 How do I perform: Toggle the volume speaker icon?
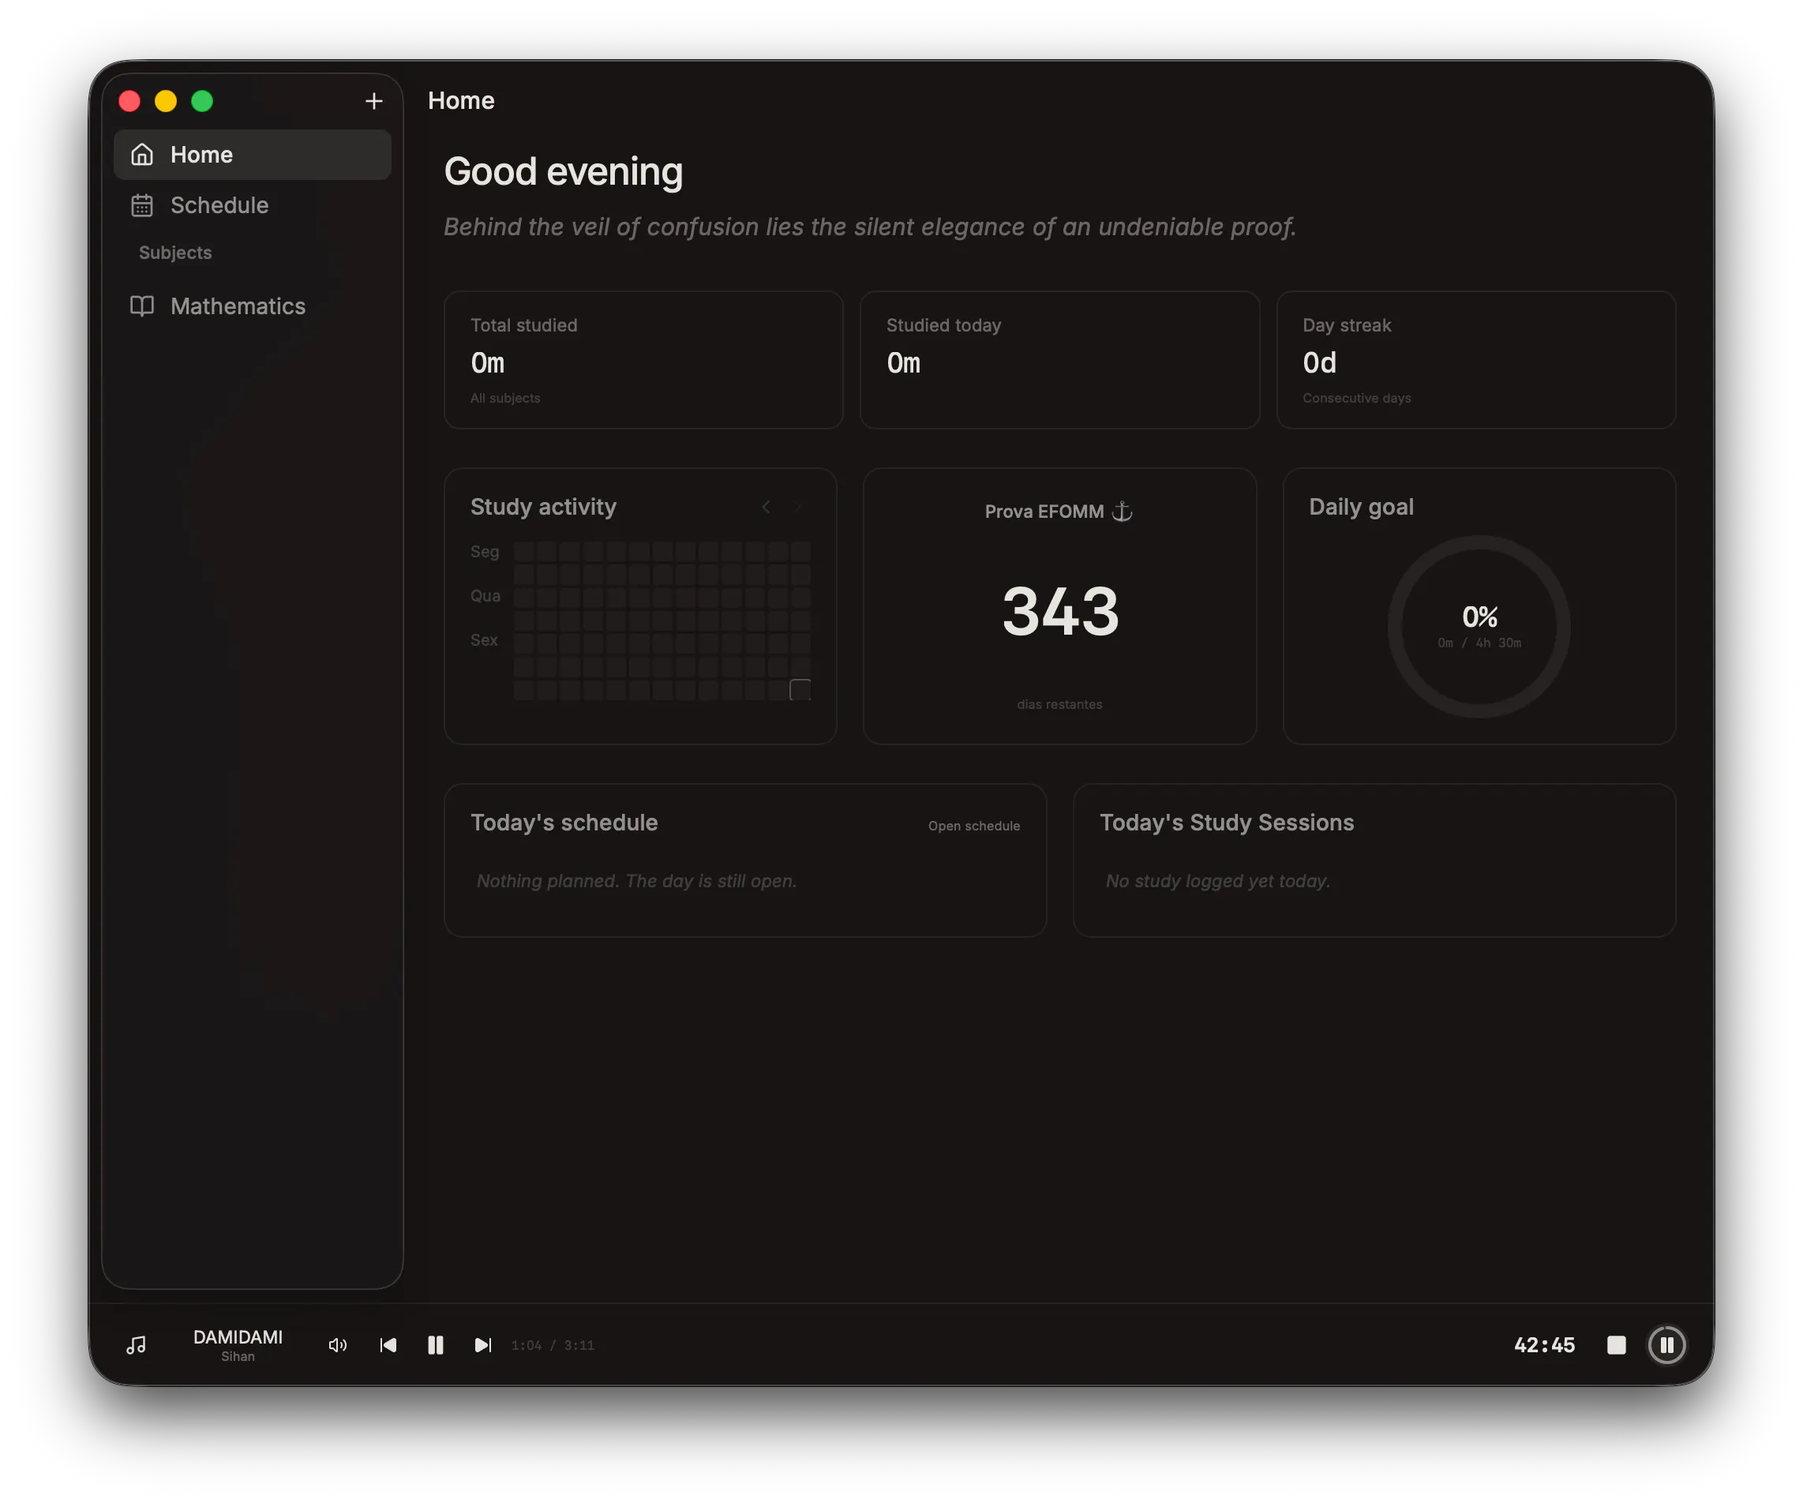click(x=337, y=1345)
